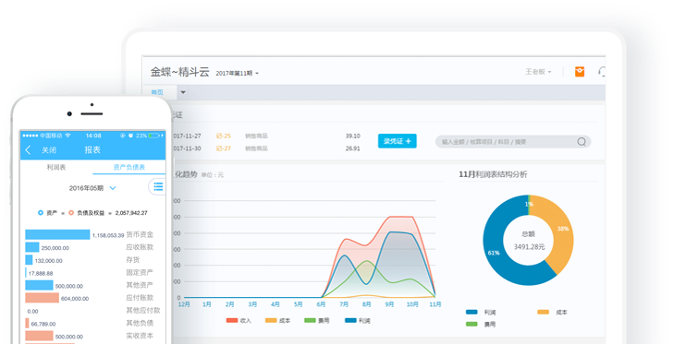Tap the list view icon on phone report
Image resolution: width=673 pixels, height=344 pixels.
[x=158, y=186]
